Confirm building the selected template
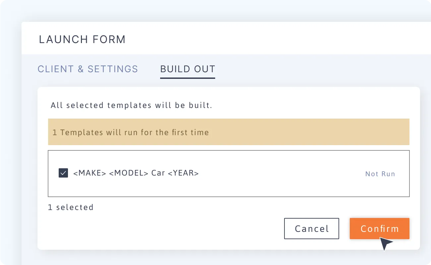 coord(379,229)
